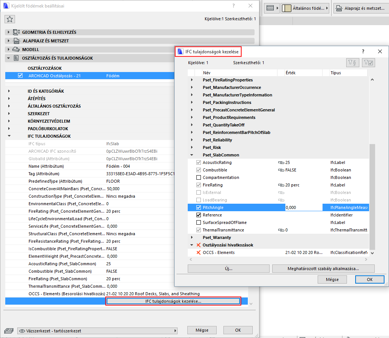Click Mégse in the IFC dialog
The height and width of the screenshot is (338, 389).
point(332,279)
